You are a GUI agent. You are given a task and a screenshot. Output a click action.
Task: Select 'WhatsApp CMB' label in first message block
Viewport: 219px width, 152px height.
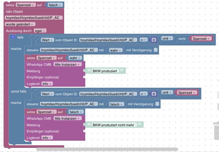pyautogui.click(x=39, y=65)
